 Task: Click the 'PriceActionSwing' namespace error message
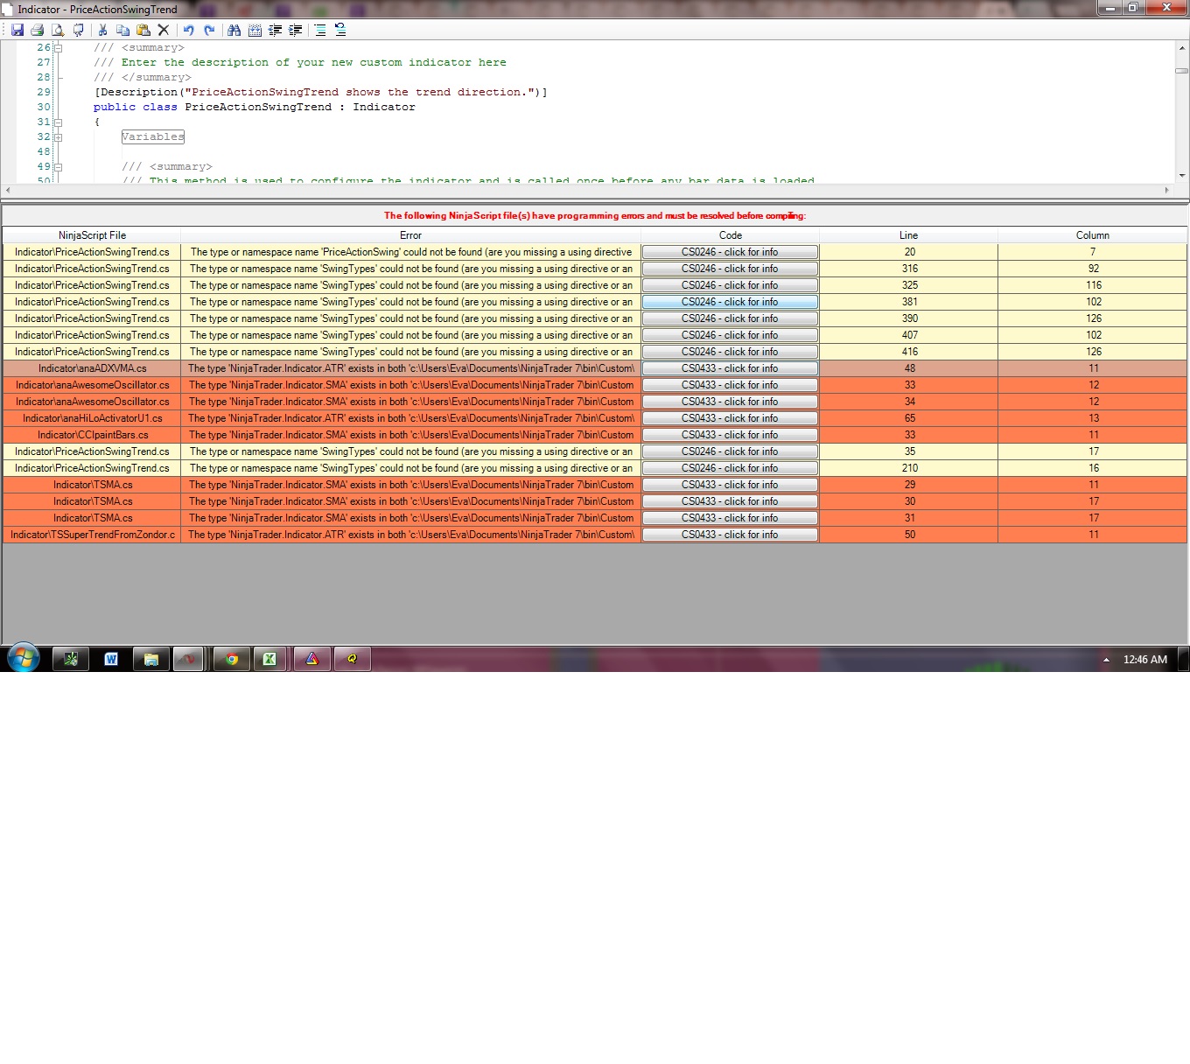[x=410, y=252]
